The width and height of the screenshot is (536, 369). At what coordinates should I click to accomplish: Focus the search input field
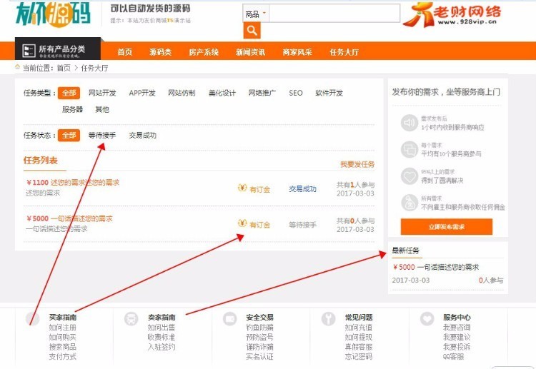click(x=334, y=14)
